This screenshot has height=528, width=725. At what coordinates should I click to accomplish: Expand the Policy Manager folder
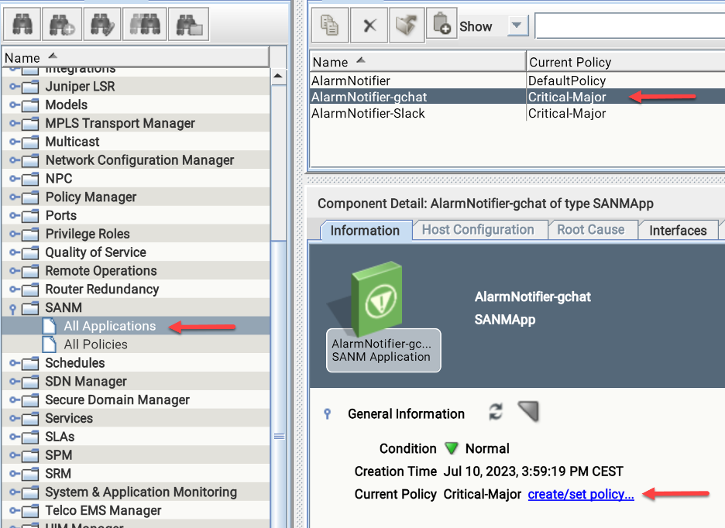[x=14, y=197]
